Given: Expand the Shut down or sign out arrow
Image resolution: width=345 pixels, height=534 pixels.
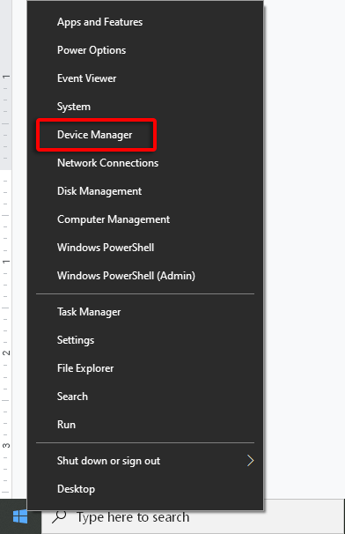Looking at the screenshot, I should pyautogui.click(x=251, y=461).
